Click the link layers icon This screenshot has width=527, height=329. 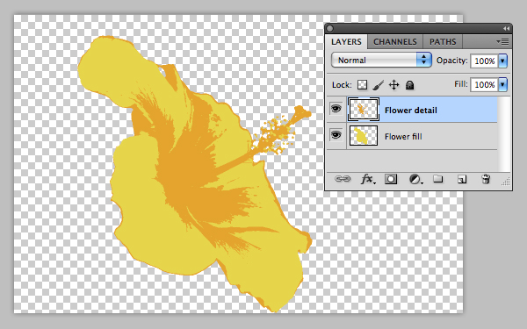343,179
